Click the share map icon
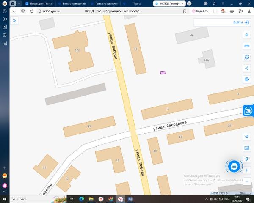Screen dimensions: 254x203 coord(247,68)
